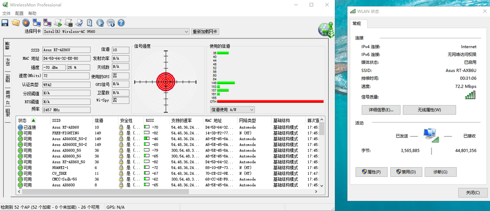
Task: Click the lock icon in Asus RT-AX86U_5G row
Action: (121, 162)
